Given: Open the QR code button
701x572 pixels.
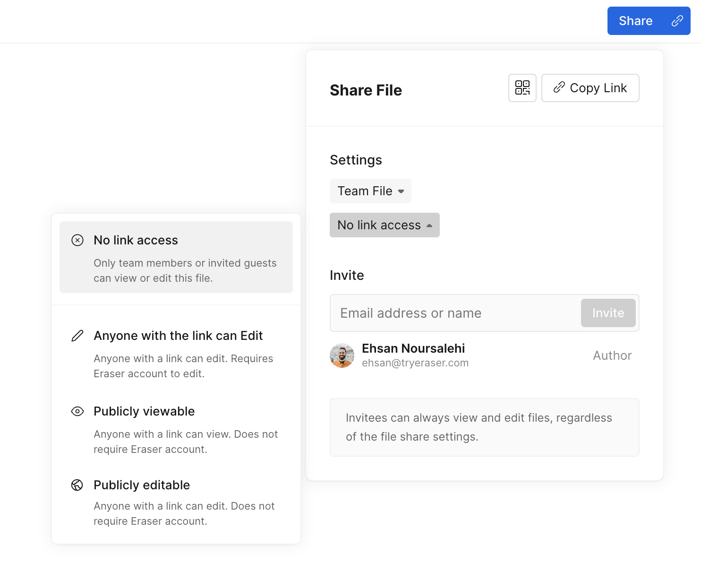Looking at the screenshot, I should 522,88.
